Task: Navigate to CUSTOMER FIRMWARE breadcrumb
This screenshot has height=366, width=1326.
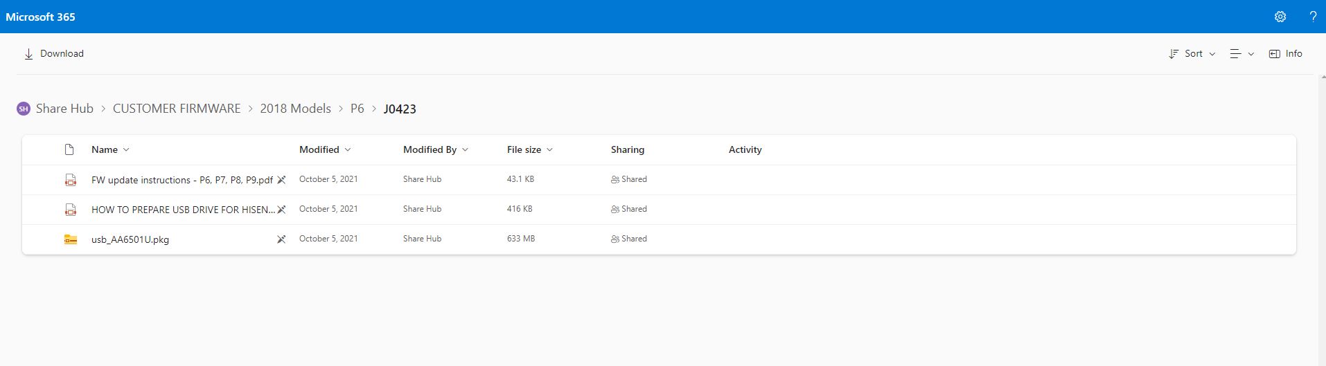Action: 177,109
